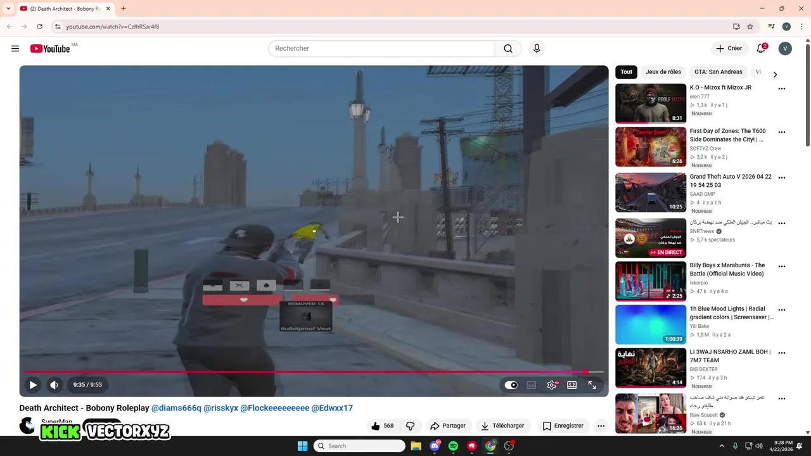Open Chrome three-dot menu
This screenshot has width=811, height=456.
801,27
